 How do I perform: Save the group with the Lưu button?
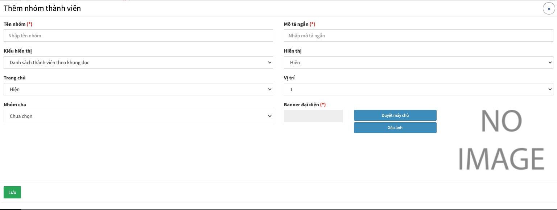click(12, 192)
